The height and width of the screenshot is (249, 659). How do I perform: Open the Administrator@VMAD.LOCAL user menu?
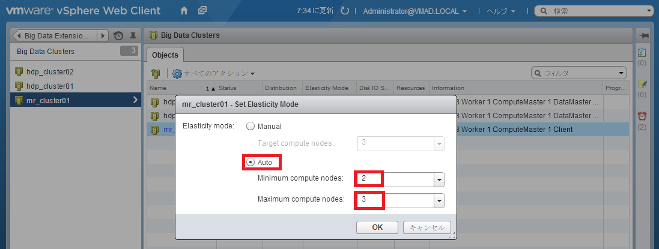tap(415, 11)
